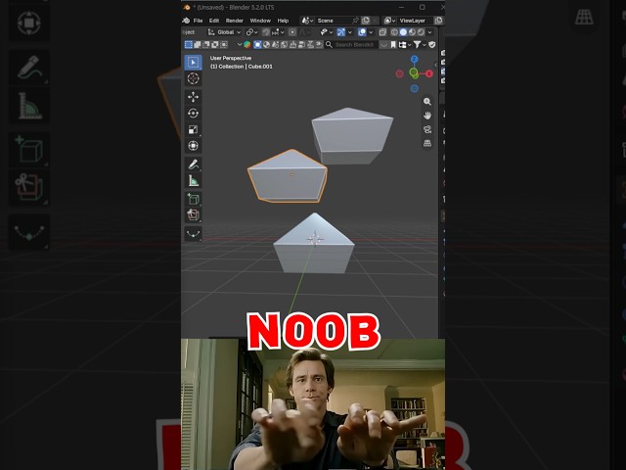Click the select mode Extend icon

[198, 44]
